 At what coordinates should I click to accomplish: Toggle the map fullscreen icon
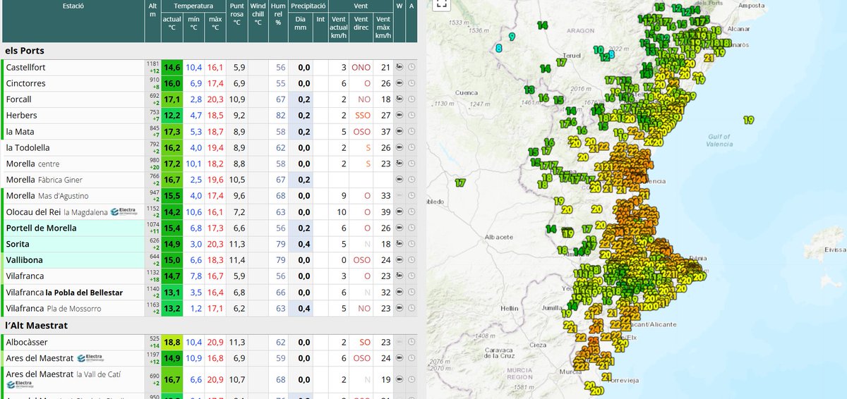pyautogui.click(x=441, y=4)
